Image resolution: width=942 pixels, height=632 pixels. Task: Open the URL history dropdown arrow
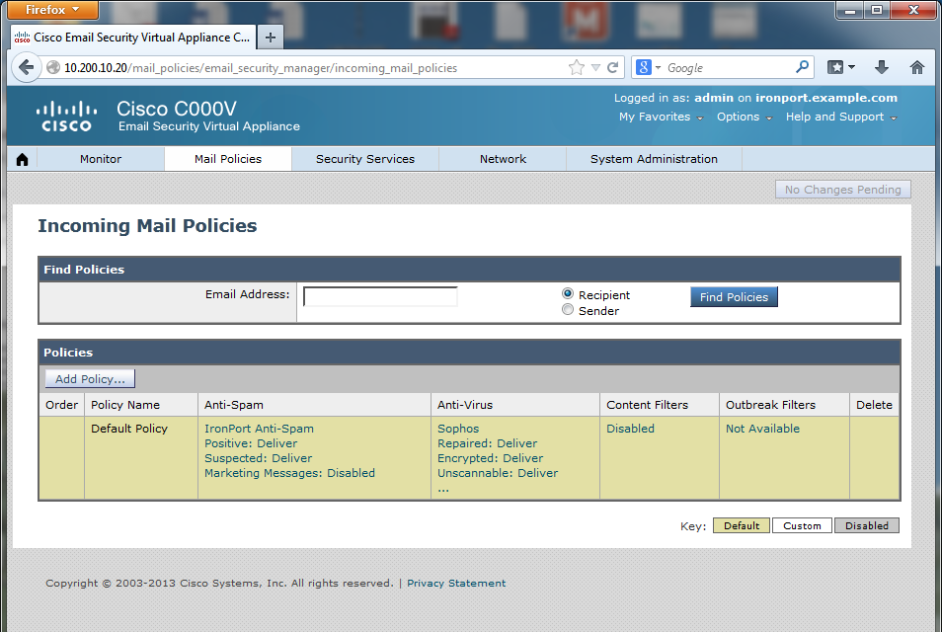pyautogui.click(x=595, y=68)
